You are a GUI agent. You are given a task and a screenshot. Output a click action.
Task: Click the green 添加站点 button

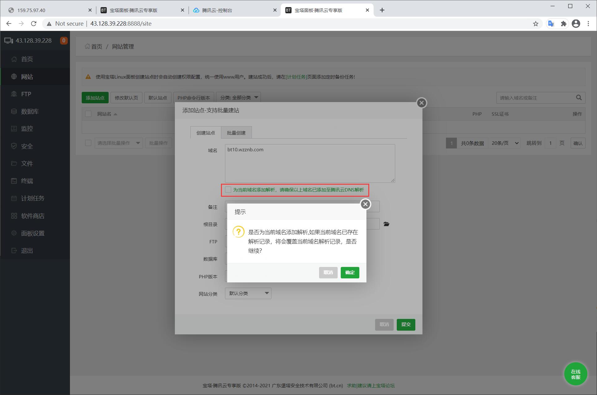[95, 97]
